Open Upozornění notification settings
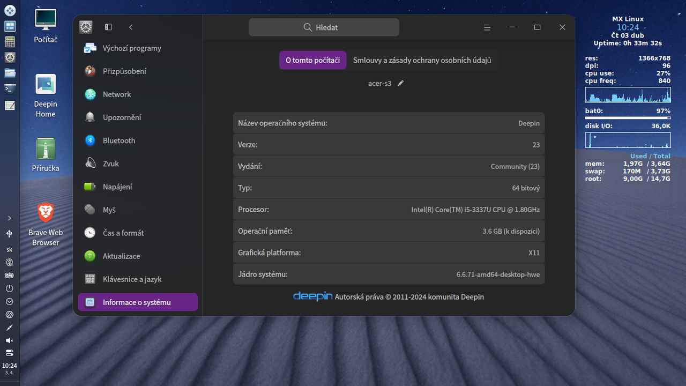 tap(138, 117)
